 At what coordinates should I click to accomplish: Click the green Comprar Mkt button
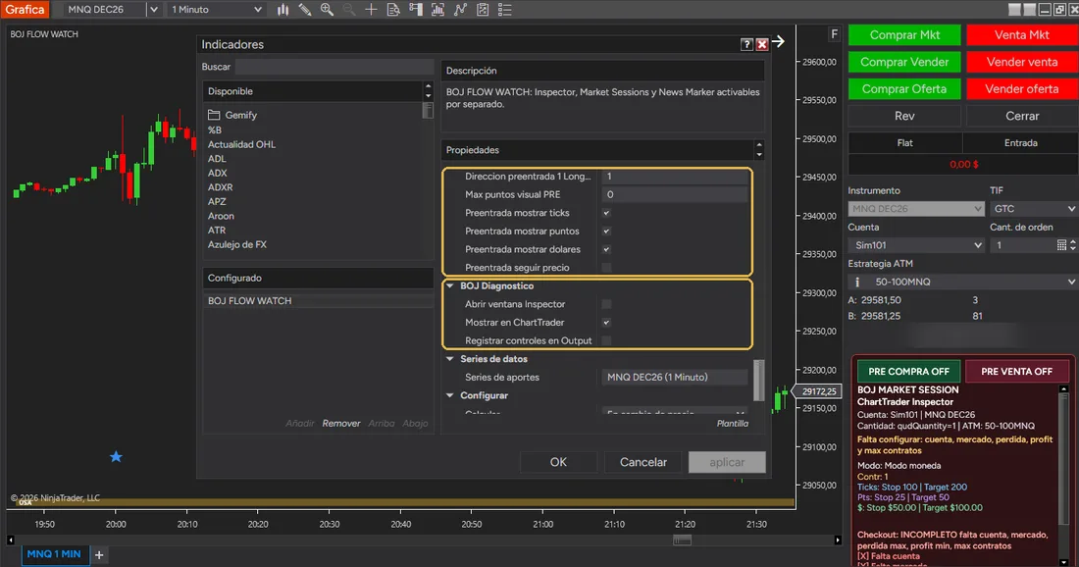pyautogui.click(x=904, y=35)
